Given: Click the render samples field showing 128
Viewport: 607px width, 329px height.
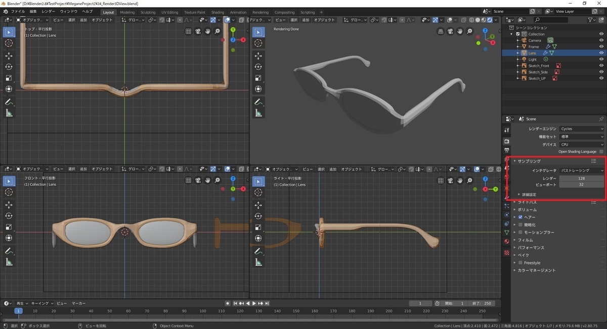Looking at the screenshot, I should pyautogui.click(x=581, y=178).
